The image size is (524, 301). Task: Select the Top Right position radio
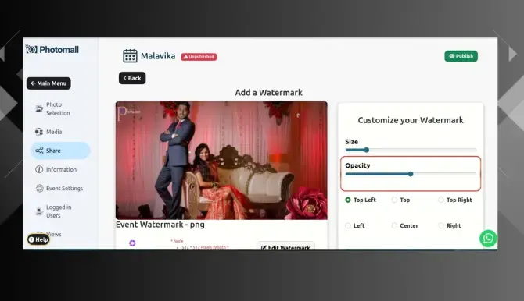[x=441, y=200]
